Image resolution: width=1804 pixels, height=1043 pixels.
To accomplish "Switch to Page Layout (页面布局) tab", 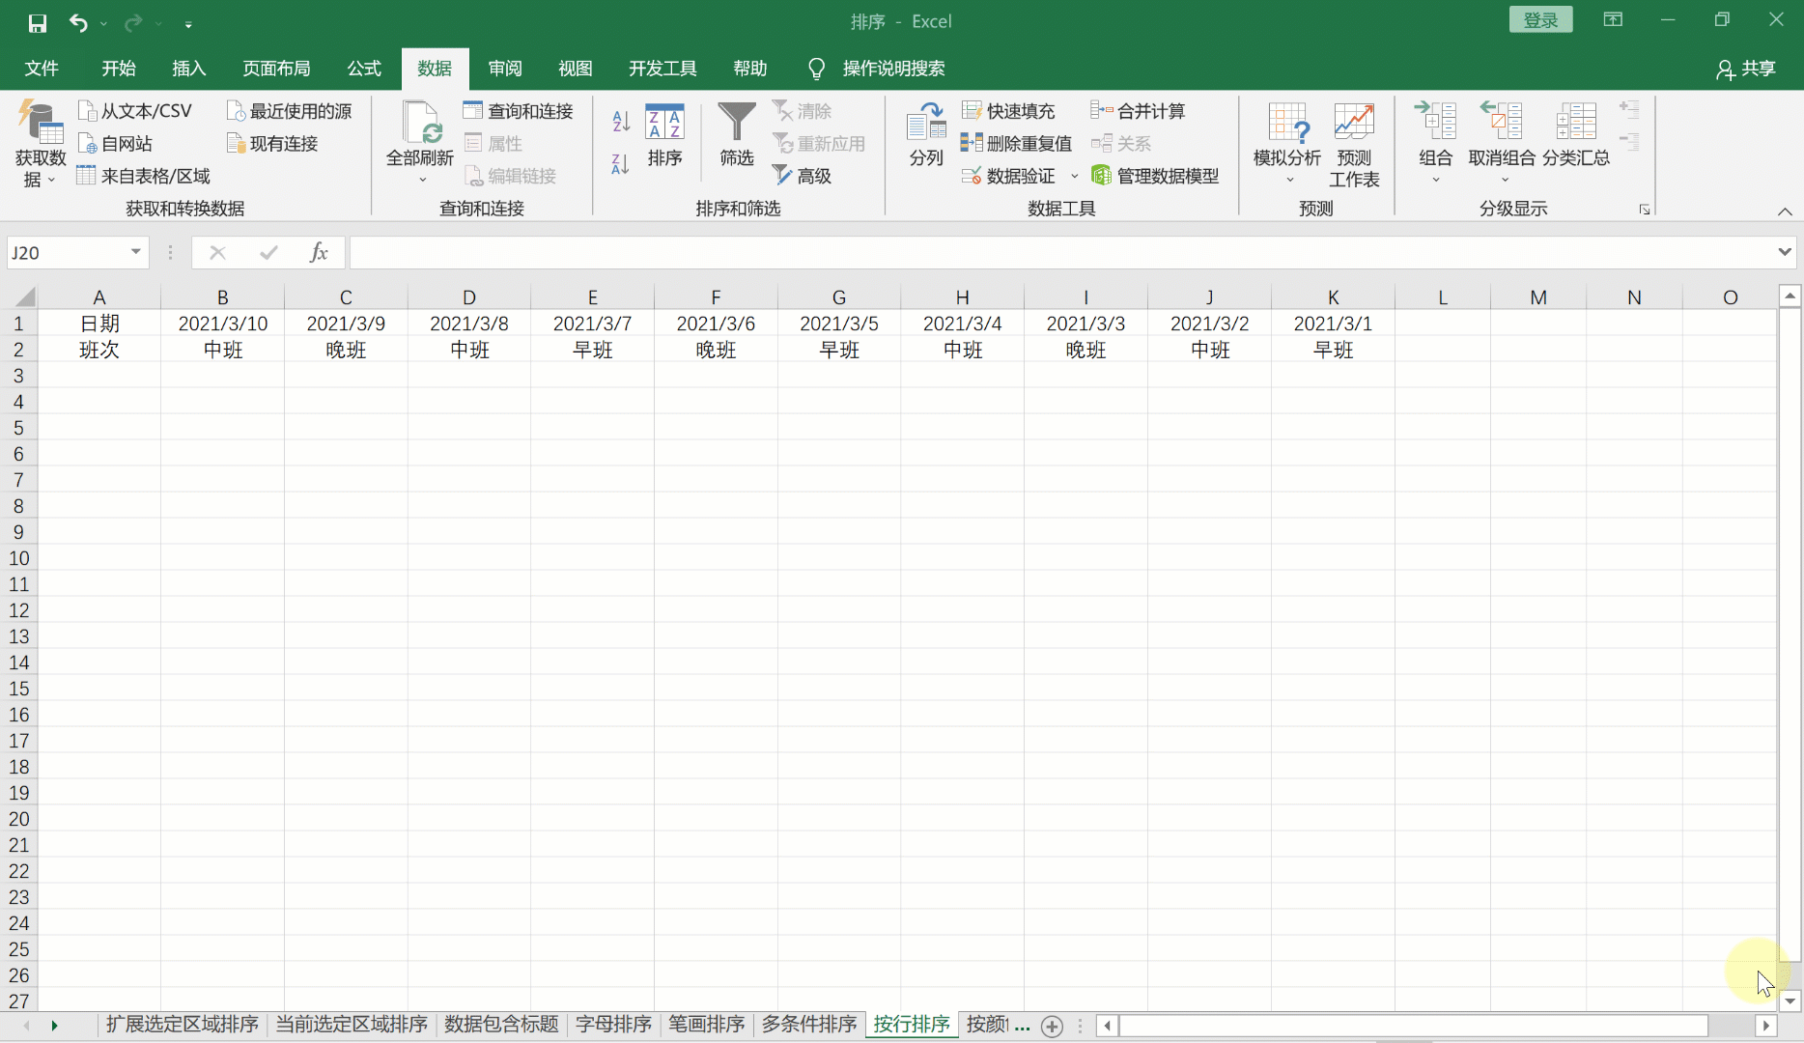I will pos(276,69).
